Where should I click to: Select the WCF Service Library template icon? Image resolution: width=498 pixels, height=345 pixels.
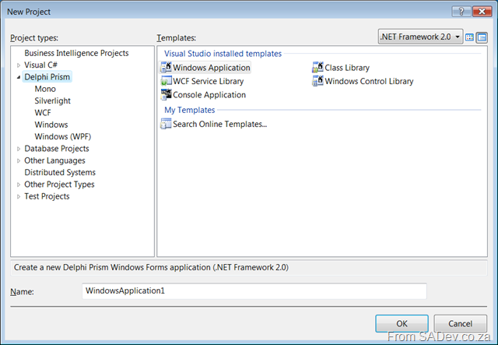point(166,81)
